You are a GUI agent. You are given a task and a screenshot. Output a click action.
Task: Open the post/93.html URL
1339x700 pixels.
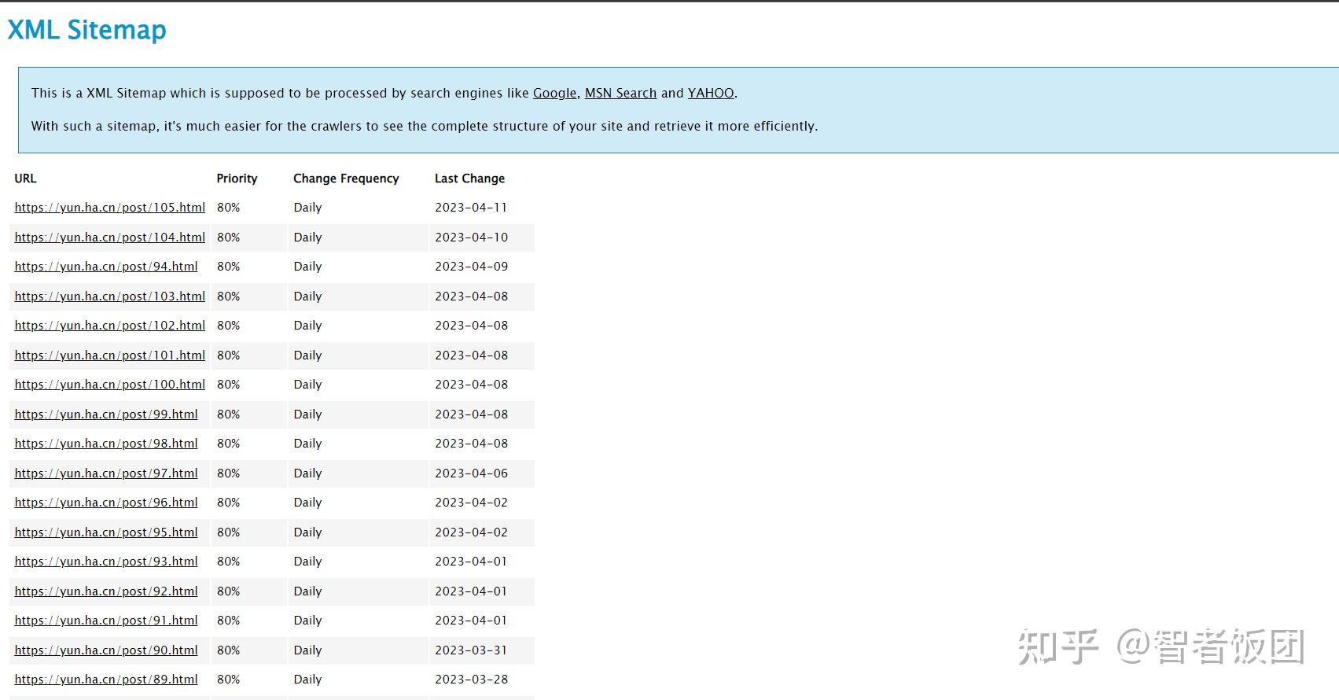[x=106, y=562]
